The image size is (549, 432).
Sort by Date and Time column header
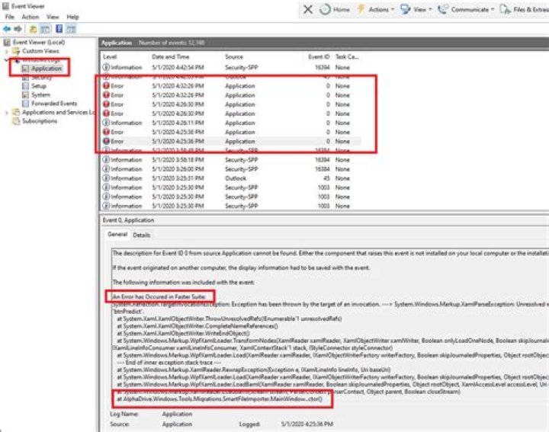coord(171,56)
